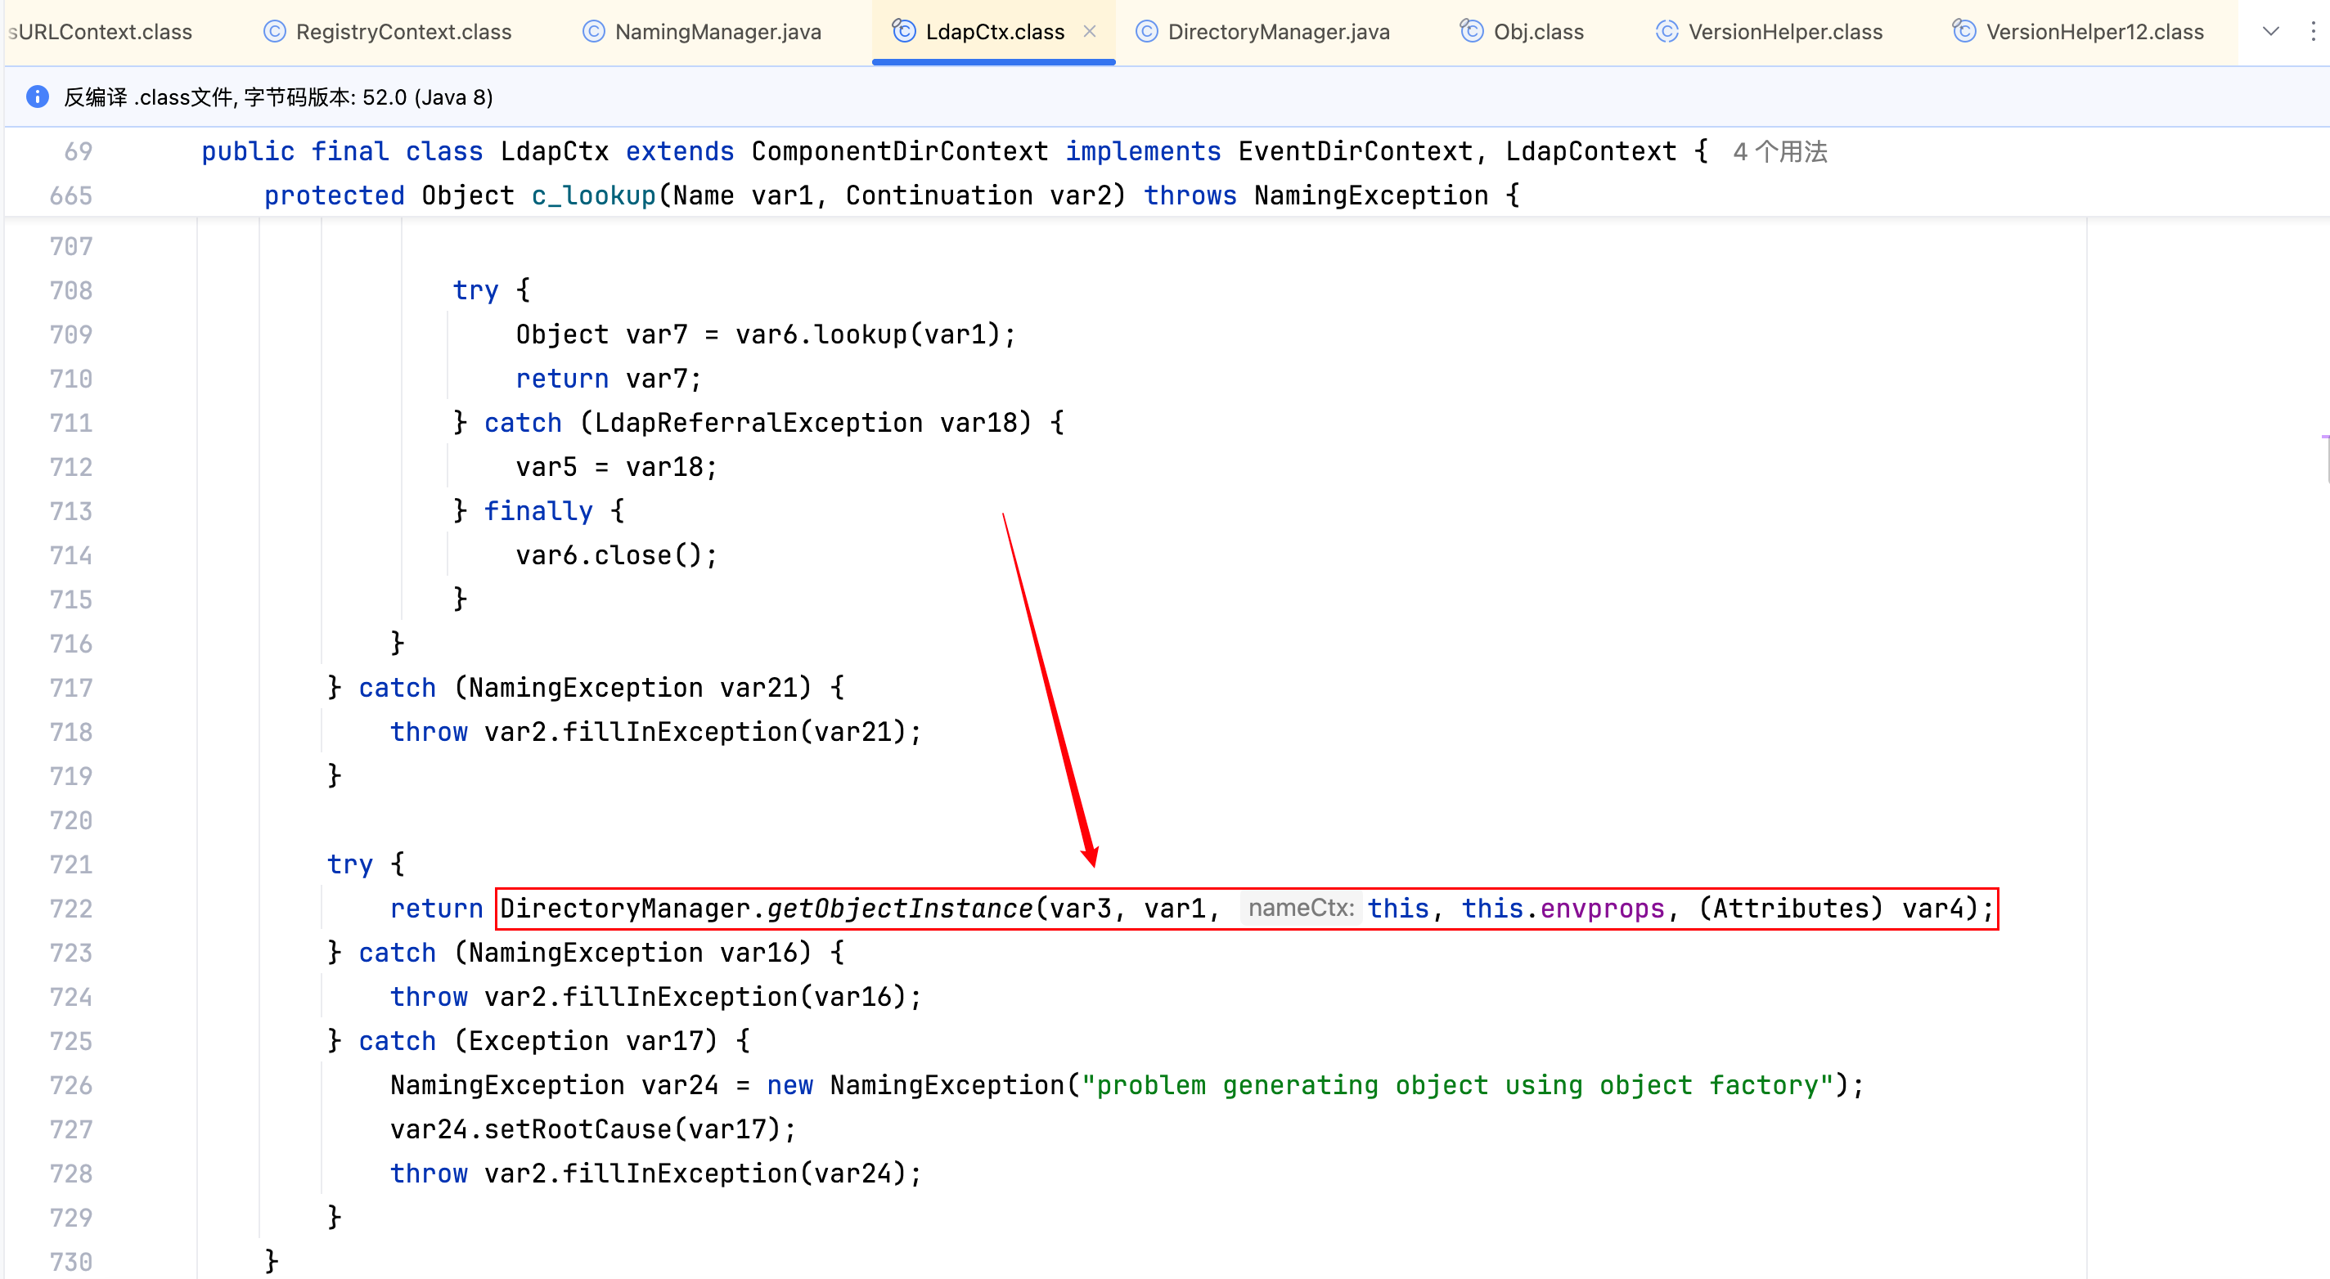This screenshot has width=2330, height=1279.
Task: Open the editor tabs options menu
Action: [2313, 32]
